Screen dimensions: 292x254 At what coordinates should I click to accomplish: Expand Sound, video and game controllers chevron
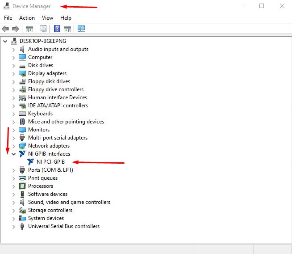coord(13,203)
